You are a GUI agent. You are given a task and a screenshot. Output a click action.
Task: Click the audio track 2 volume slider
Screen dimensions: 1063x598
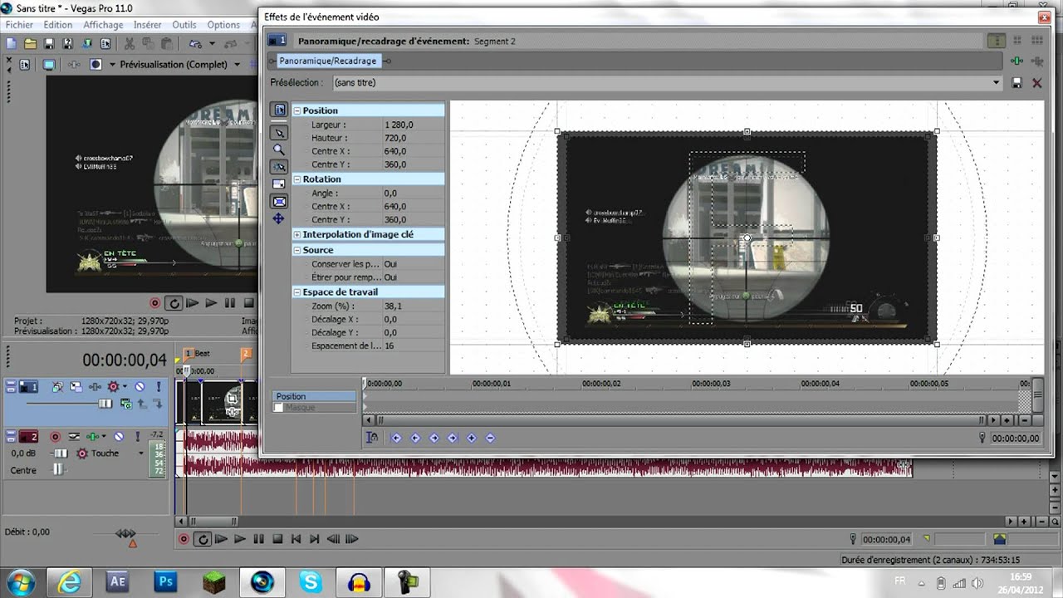[61, 453]
